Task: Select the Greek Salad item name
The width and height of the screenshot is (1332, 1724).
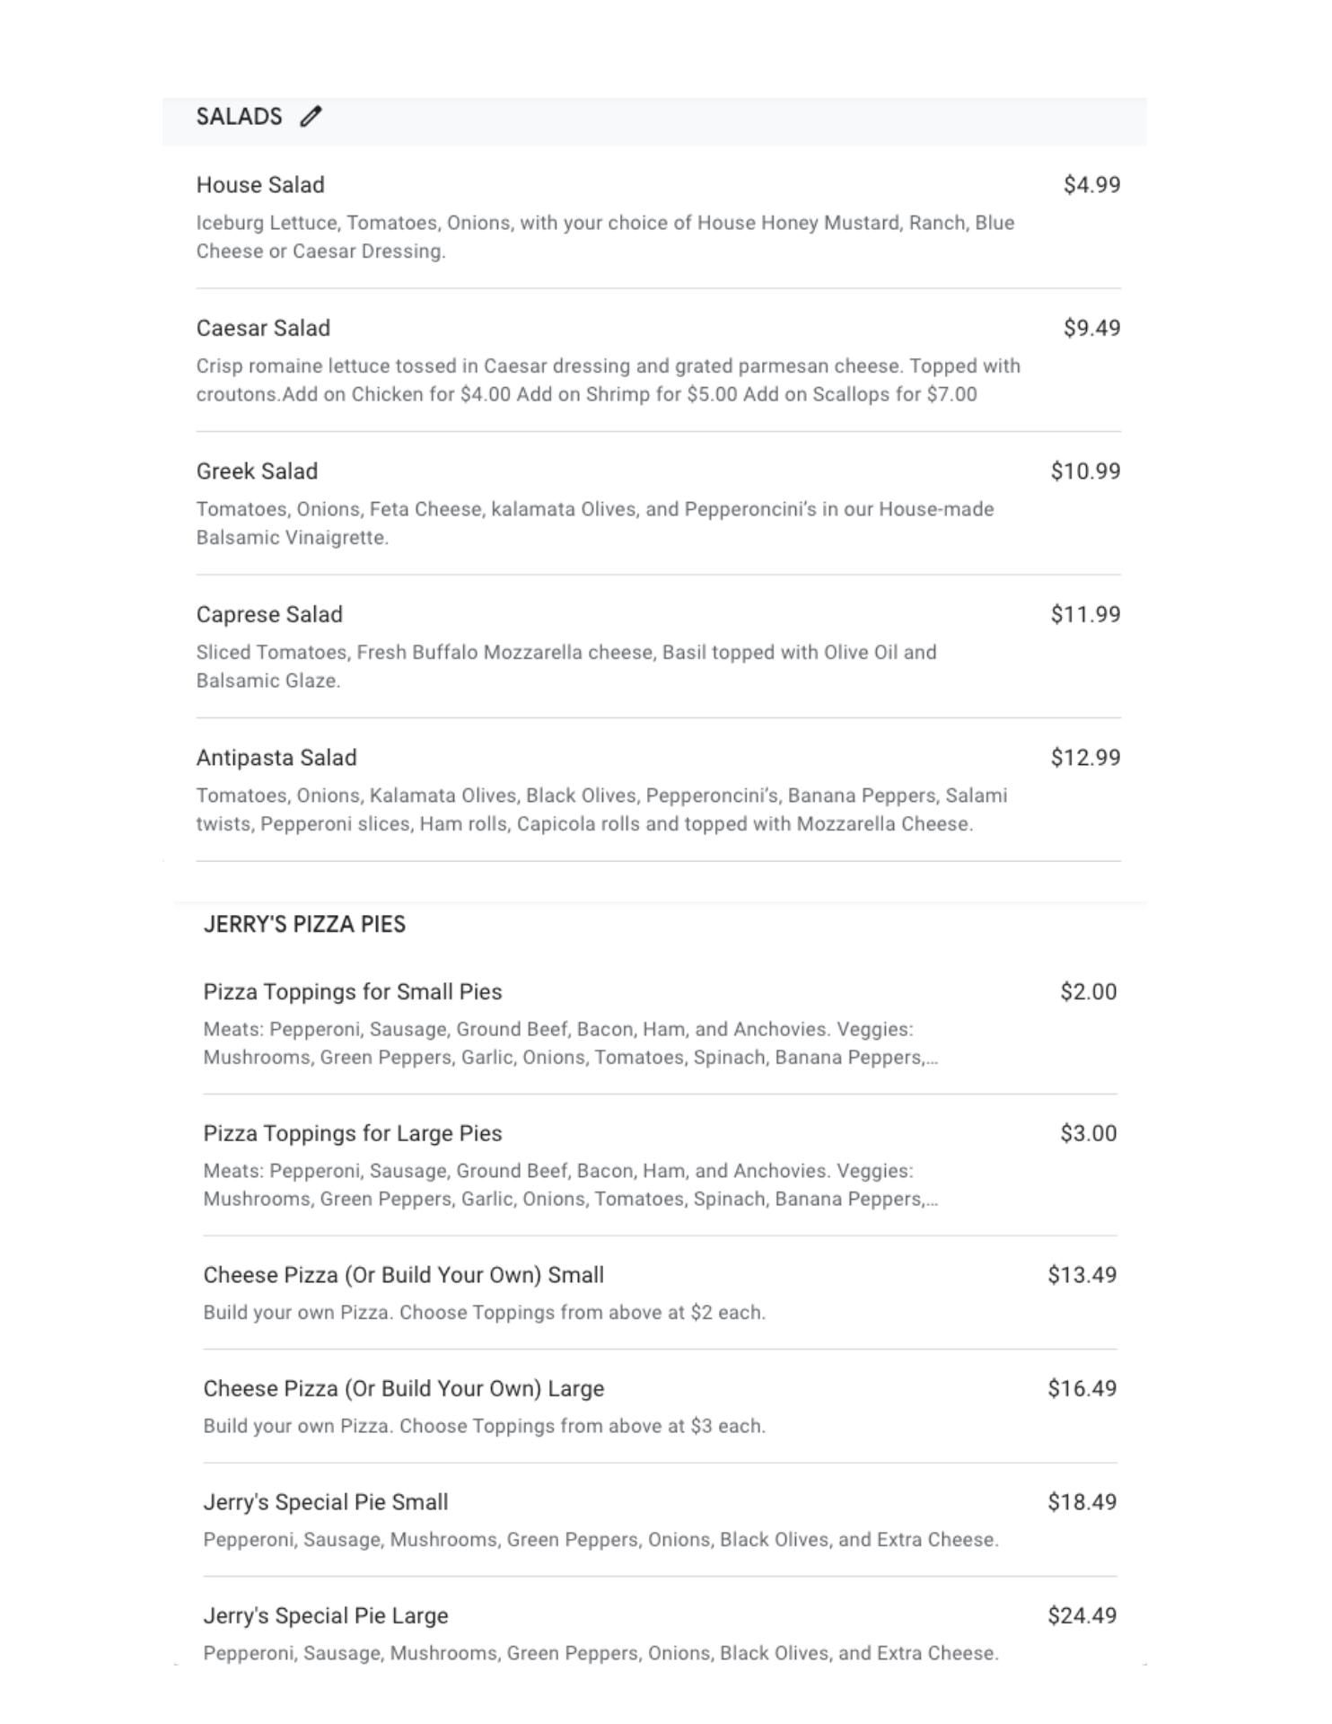Action: tap(257, 471)
